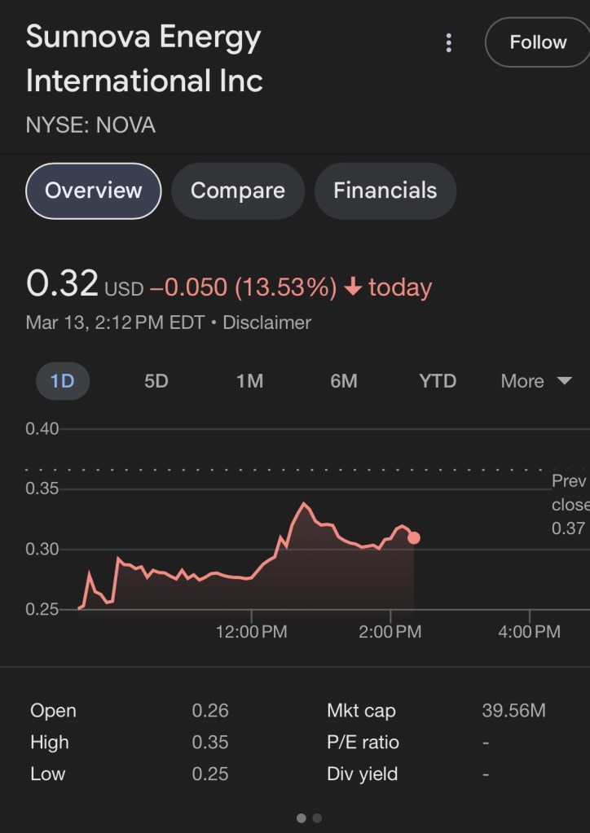Select the 5D chart range
590x833 pixels.
click(156, 381)
